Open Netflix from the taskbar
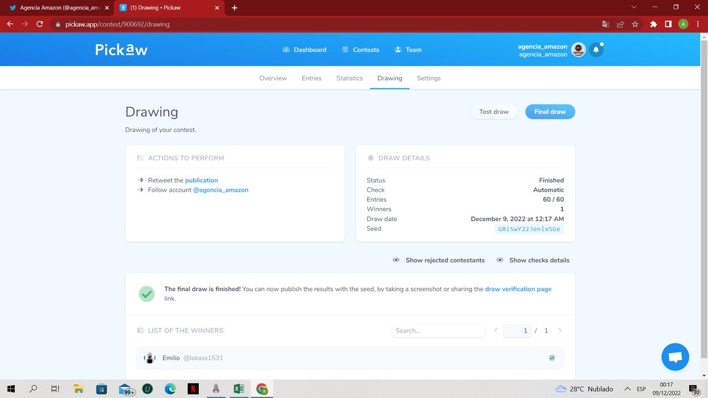708x398 pixels. [192, 389]
